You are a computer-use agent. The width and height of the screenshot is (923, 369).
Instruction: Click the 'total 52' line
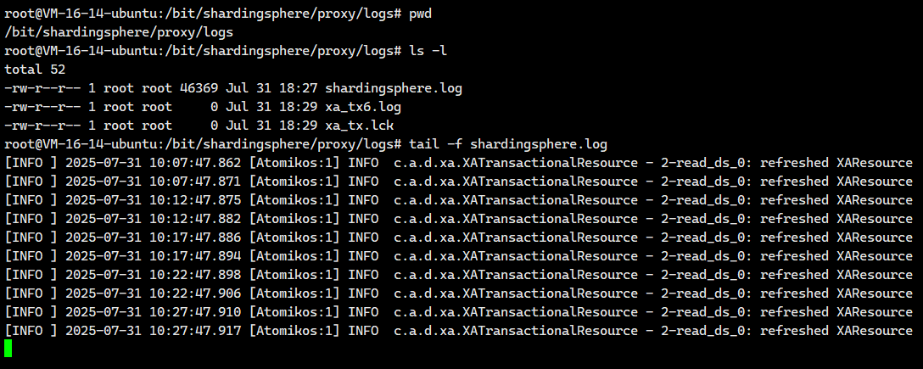35,70
